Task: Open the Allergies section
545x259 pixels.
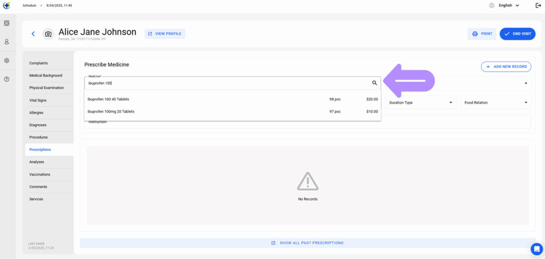Action: [36, 113]
